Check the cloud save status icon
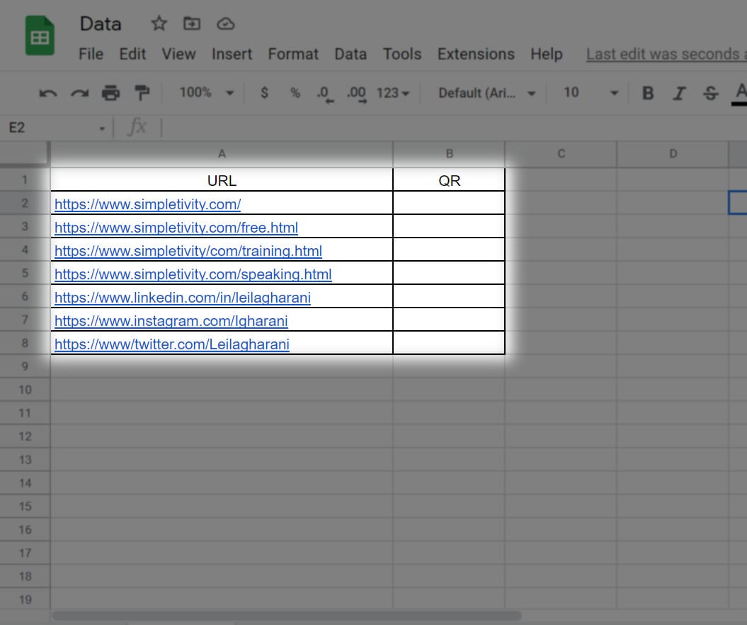The height and width of the screenshot is (625, 747). pos(225,24)
